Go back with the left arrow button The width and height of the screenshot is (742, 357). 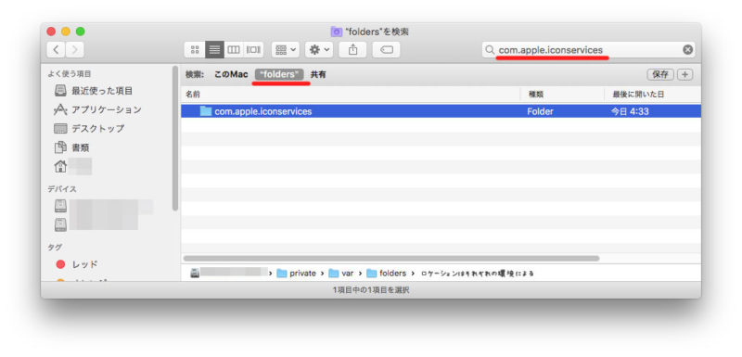[x=56, y=50]
